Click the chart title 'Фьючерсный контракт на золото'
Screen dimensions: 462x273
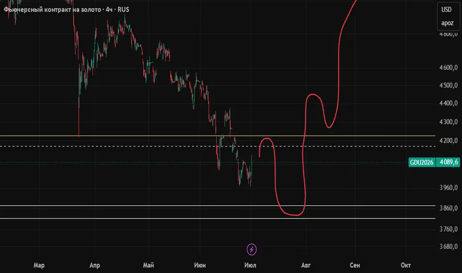click(x=53, y=9)
